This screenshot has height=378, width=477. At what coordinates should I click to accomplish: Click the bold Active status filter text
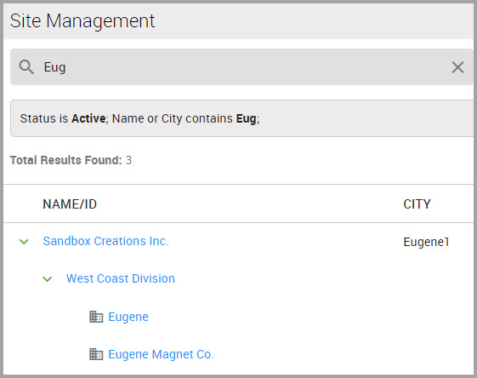click(88, 118)
